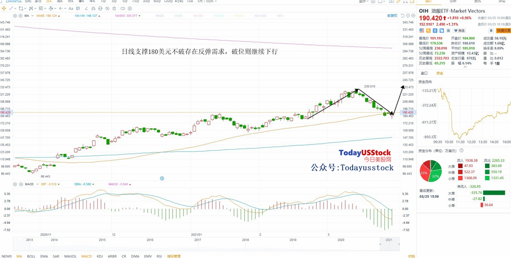Expand rectangle tool options arrow
The width and height of the screenshot is (511, 258).
[x=26, y=9]
